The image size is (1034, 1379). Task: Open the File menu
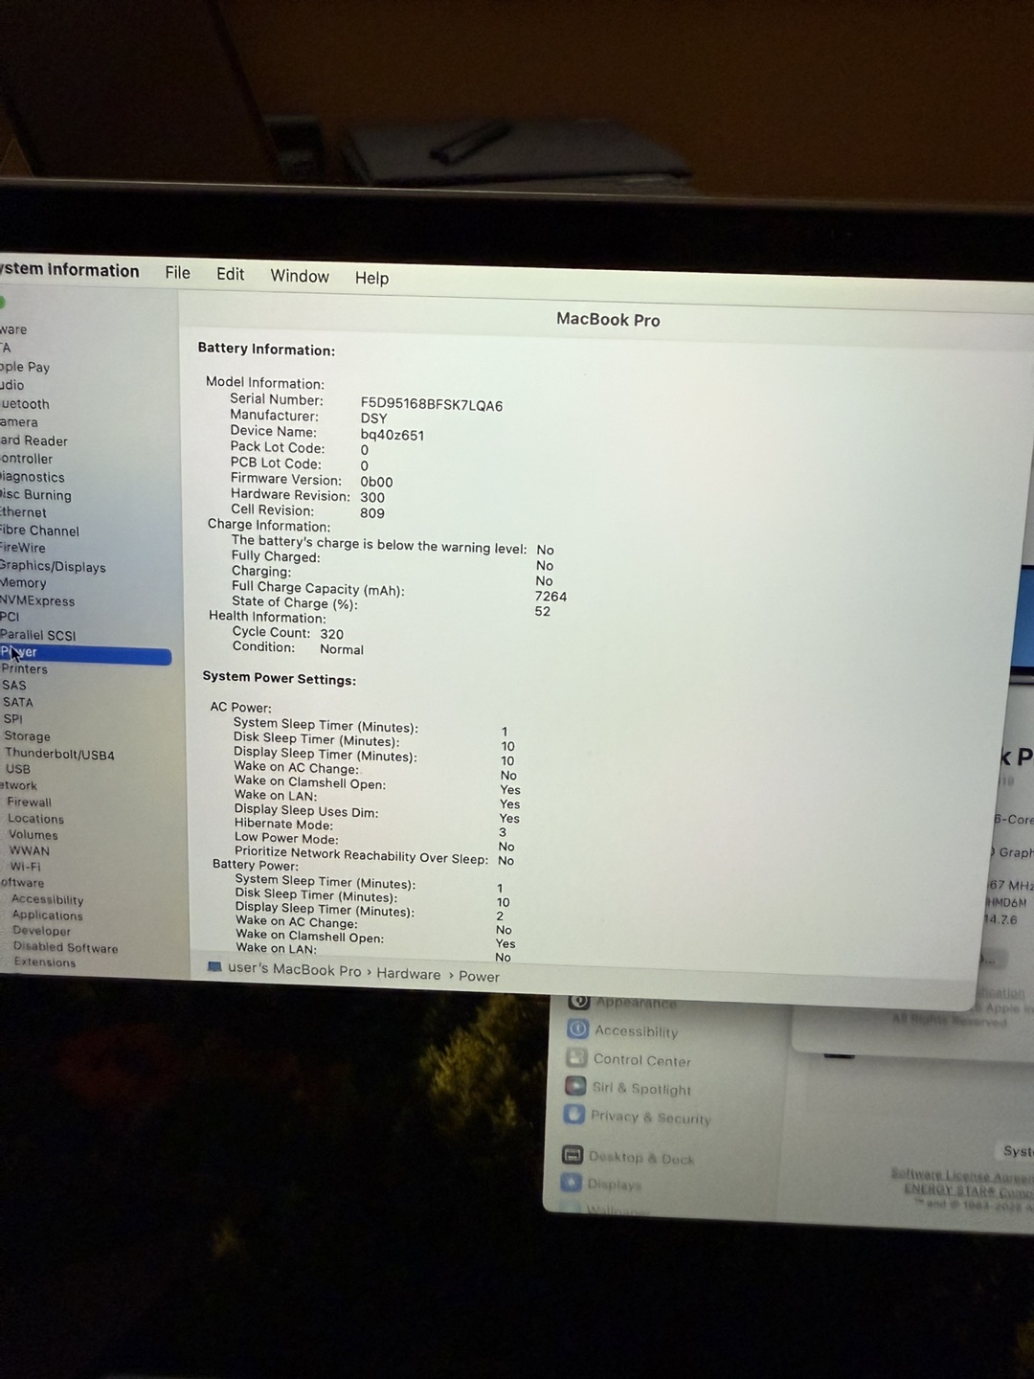[177, 273]
